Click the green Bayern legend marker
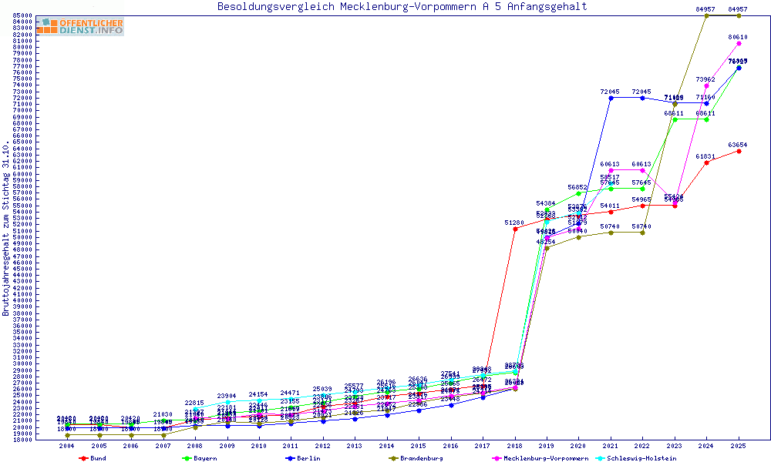Image resolution: width=771 pixels, height=462 pixels. [186, 458]
